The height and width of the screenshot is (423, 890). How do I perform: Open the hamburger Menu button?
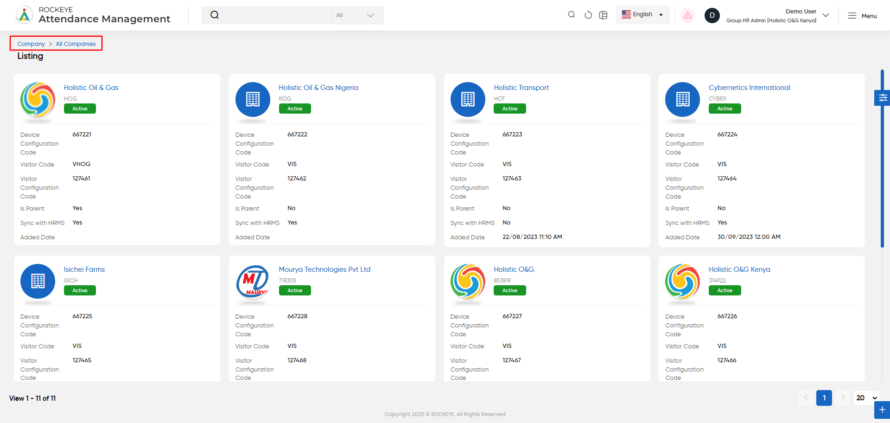tap(862, 16)
